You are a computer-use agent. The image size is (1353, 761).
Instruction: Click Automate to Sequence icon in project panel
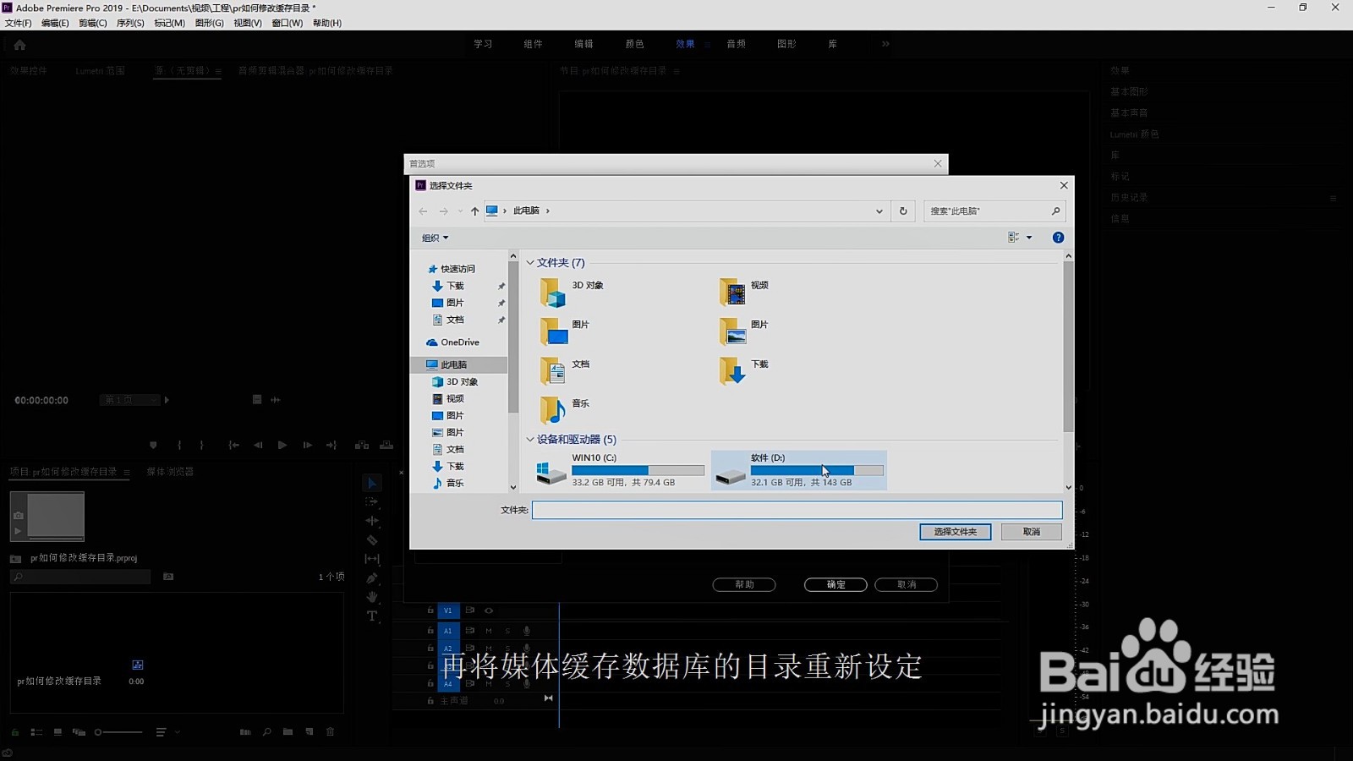pyautogui.click(x=245, y=732)
